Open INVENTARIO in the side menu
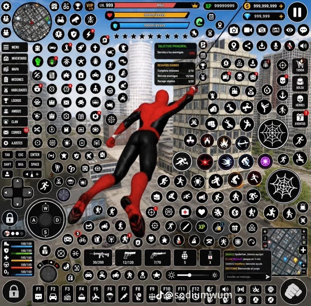The height and width of the screenshot is (306, 311). [15, 58]
